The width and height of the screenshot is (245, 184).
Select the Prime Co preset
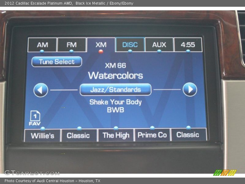pyautogui.click(x=152, y=135)
